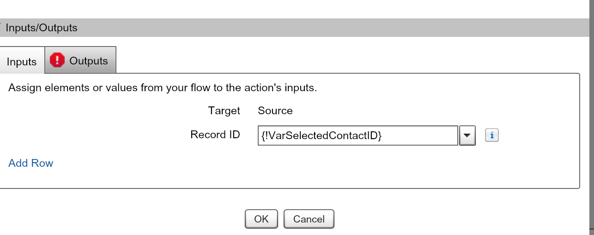Click the "Assign elements or values" instruction text
The image size is (594, 235).
[x=163, y=88]
